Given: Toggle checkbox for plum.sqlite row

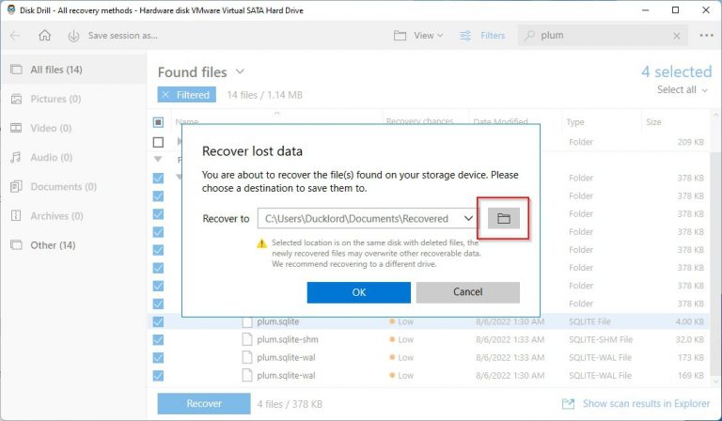Looking at the screenshot, I should click(x=158, y=321).
